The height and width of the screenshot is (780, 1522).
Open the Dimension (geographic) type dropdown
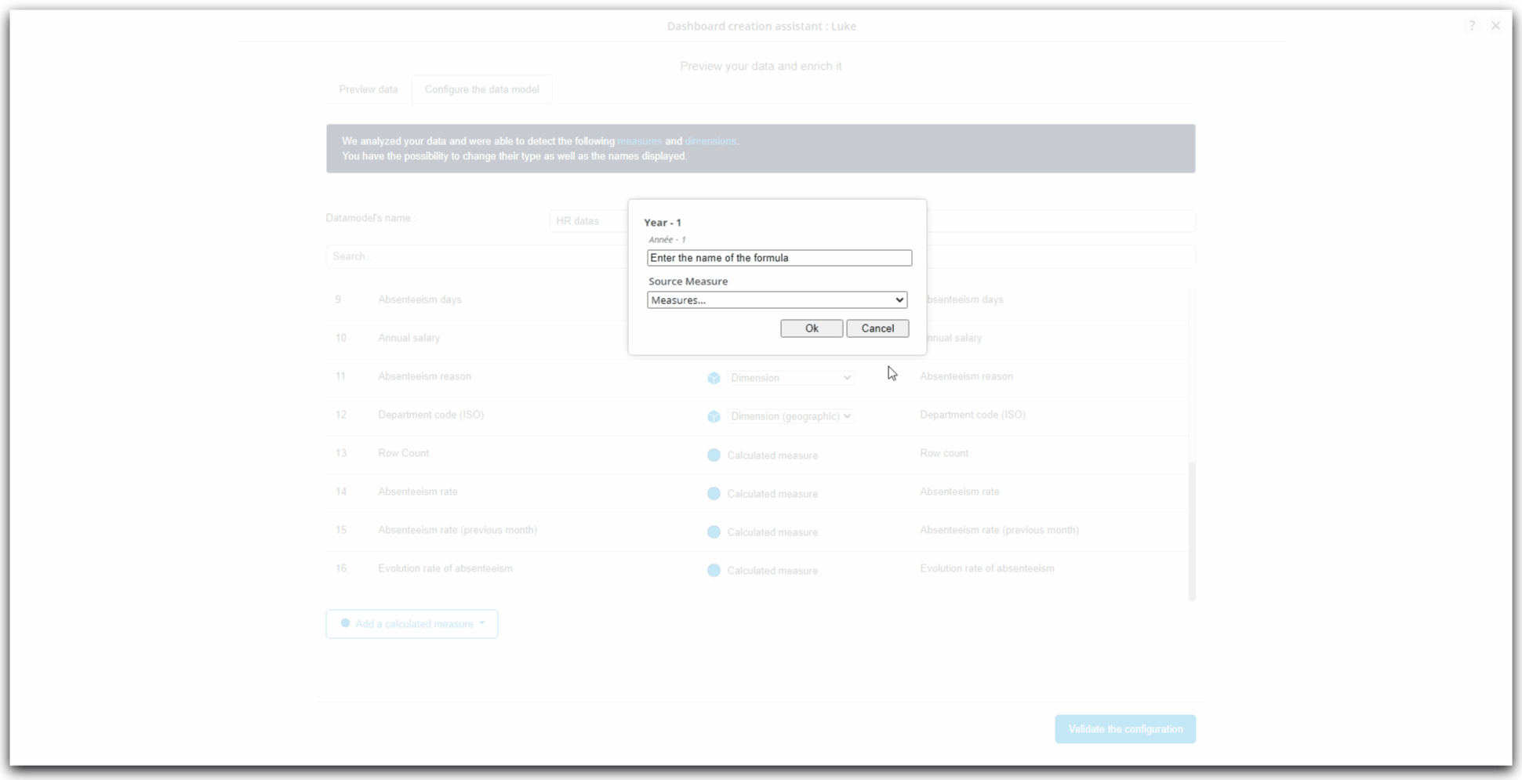(x=790, y=416)
